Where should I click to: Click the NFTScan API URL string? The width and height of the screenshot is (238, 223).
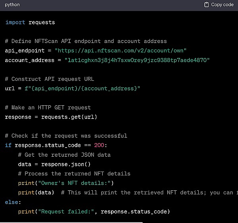coord(121,50)
